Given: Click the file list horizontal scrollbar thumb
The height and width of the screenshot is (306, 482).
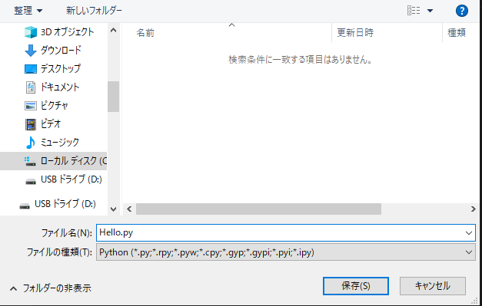Looking at the screenshot, I should (x=258, y=209).
